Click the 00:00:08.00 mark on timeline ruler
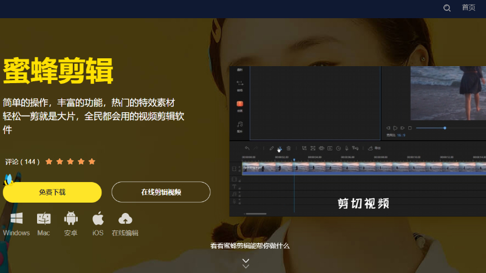This screenshot has width=486, height=273. pyautogui.click(x=381, y=157)
